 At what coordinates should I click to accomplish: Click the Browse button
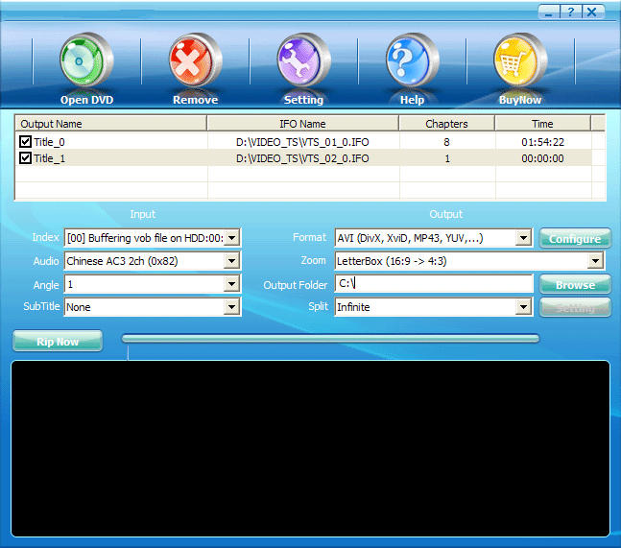[x=575, y=285]
